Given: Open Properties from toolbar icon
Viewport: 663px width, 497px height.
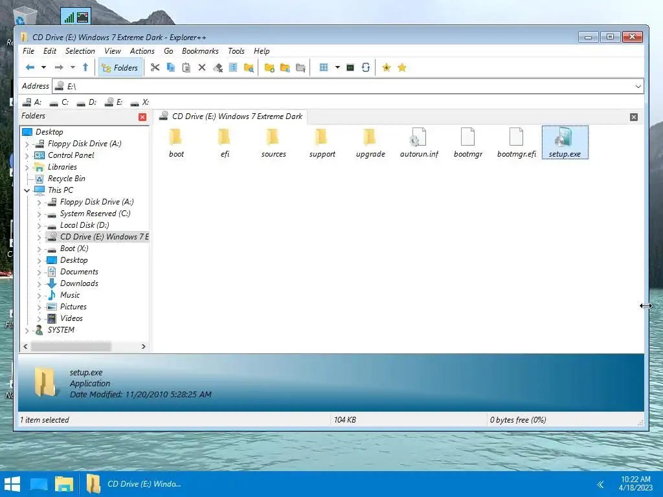Looking at the screenshot, I should click(x=233, y=67).
